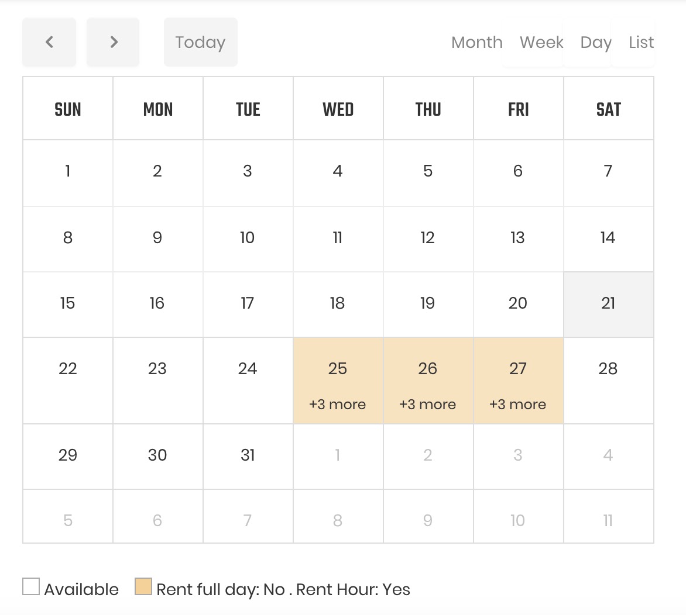Go to the next month with the right arrow

click(x=112, y=42)
